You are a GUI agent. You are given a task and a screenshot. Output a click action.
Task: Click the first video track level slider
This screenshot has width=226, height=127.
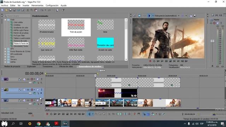(30, 83)
